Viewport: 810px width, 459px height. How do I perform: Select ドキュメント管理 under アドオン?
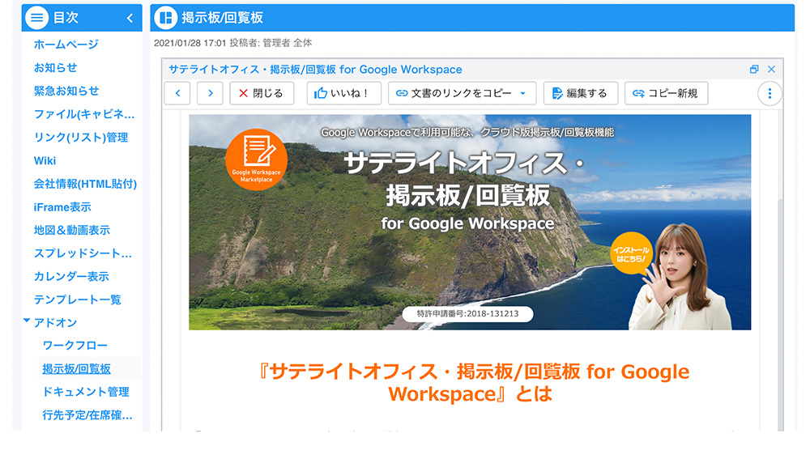tap(86, 392)
